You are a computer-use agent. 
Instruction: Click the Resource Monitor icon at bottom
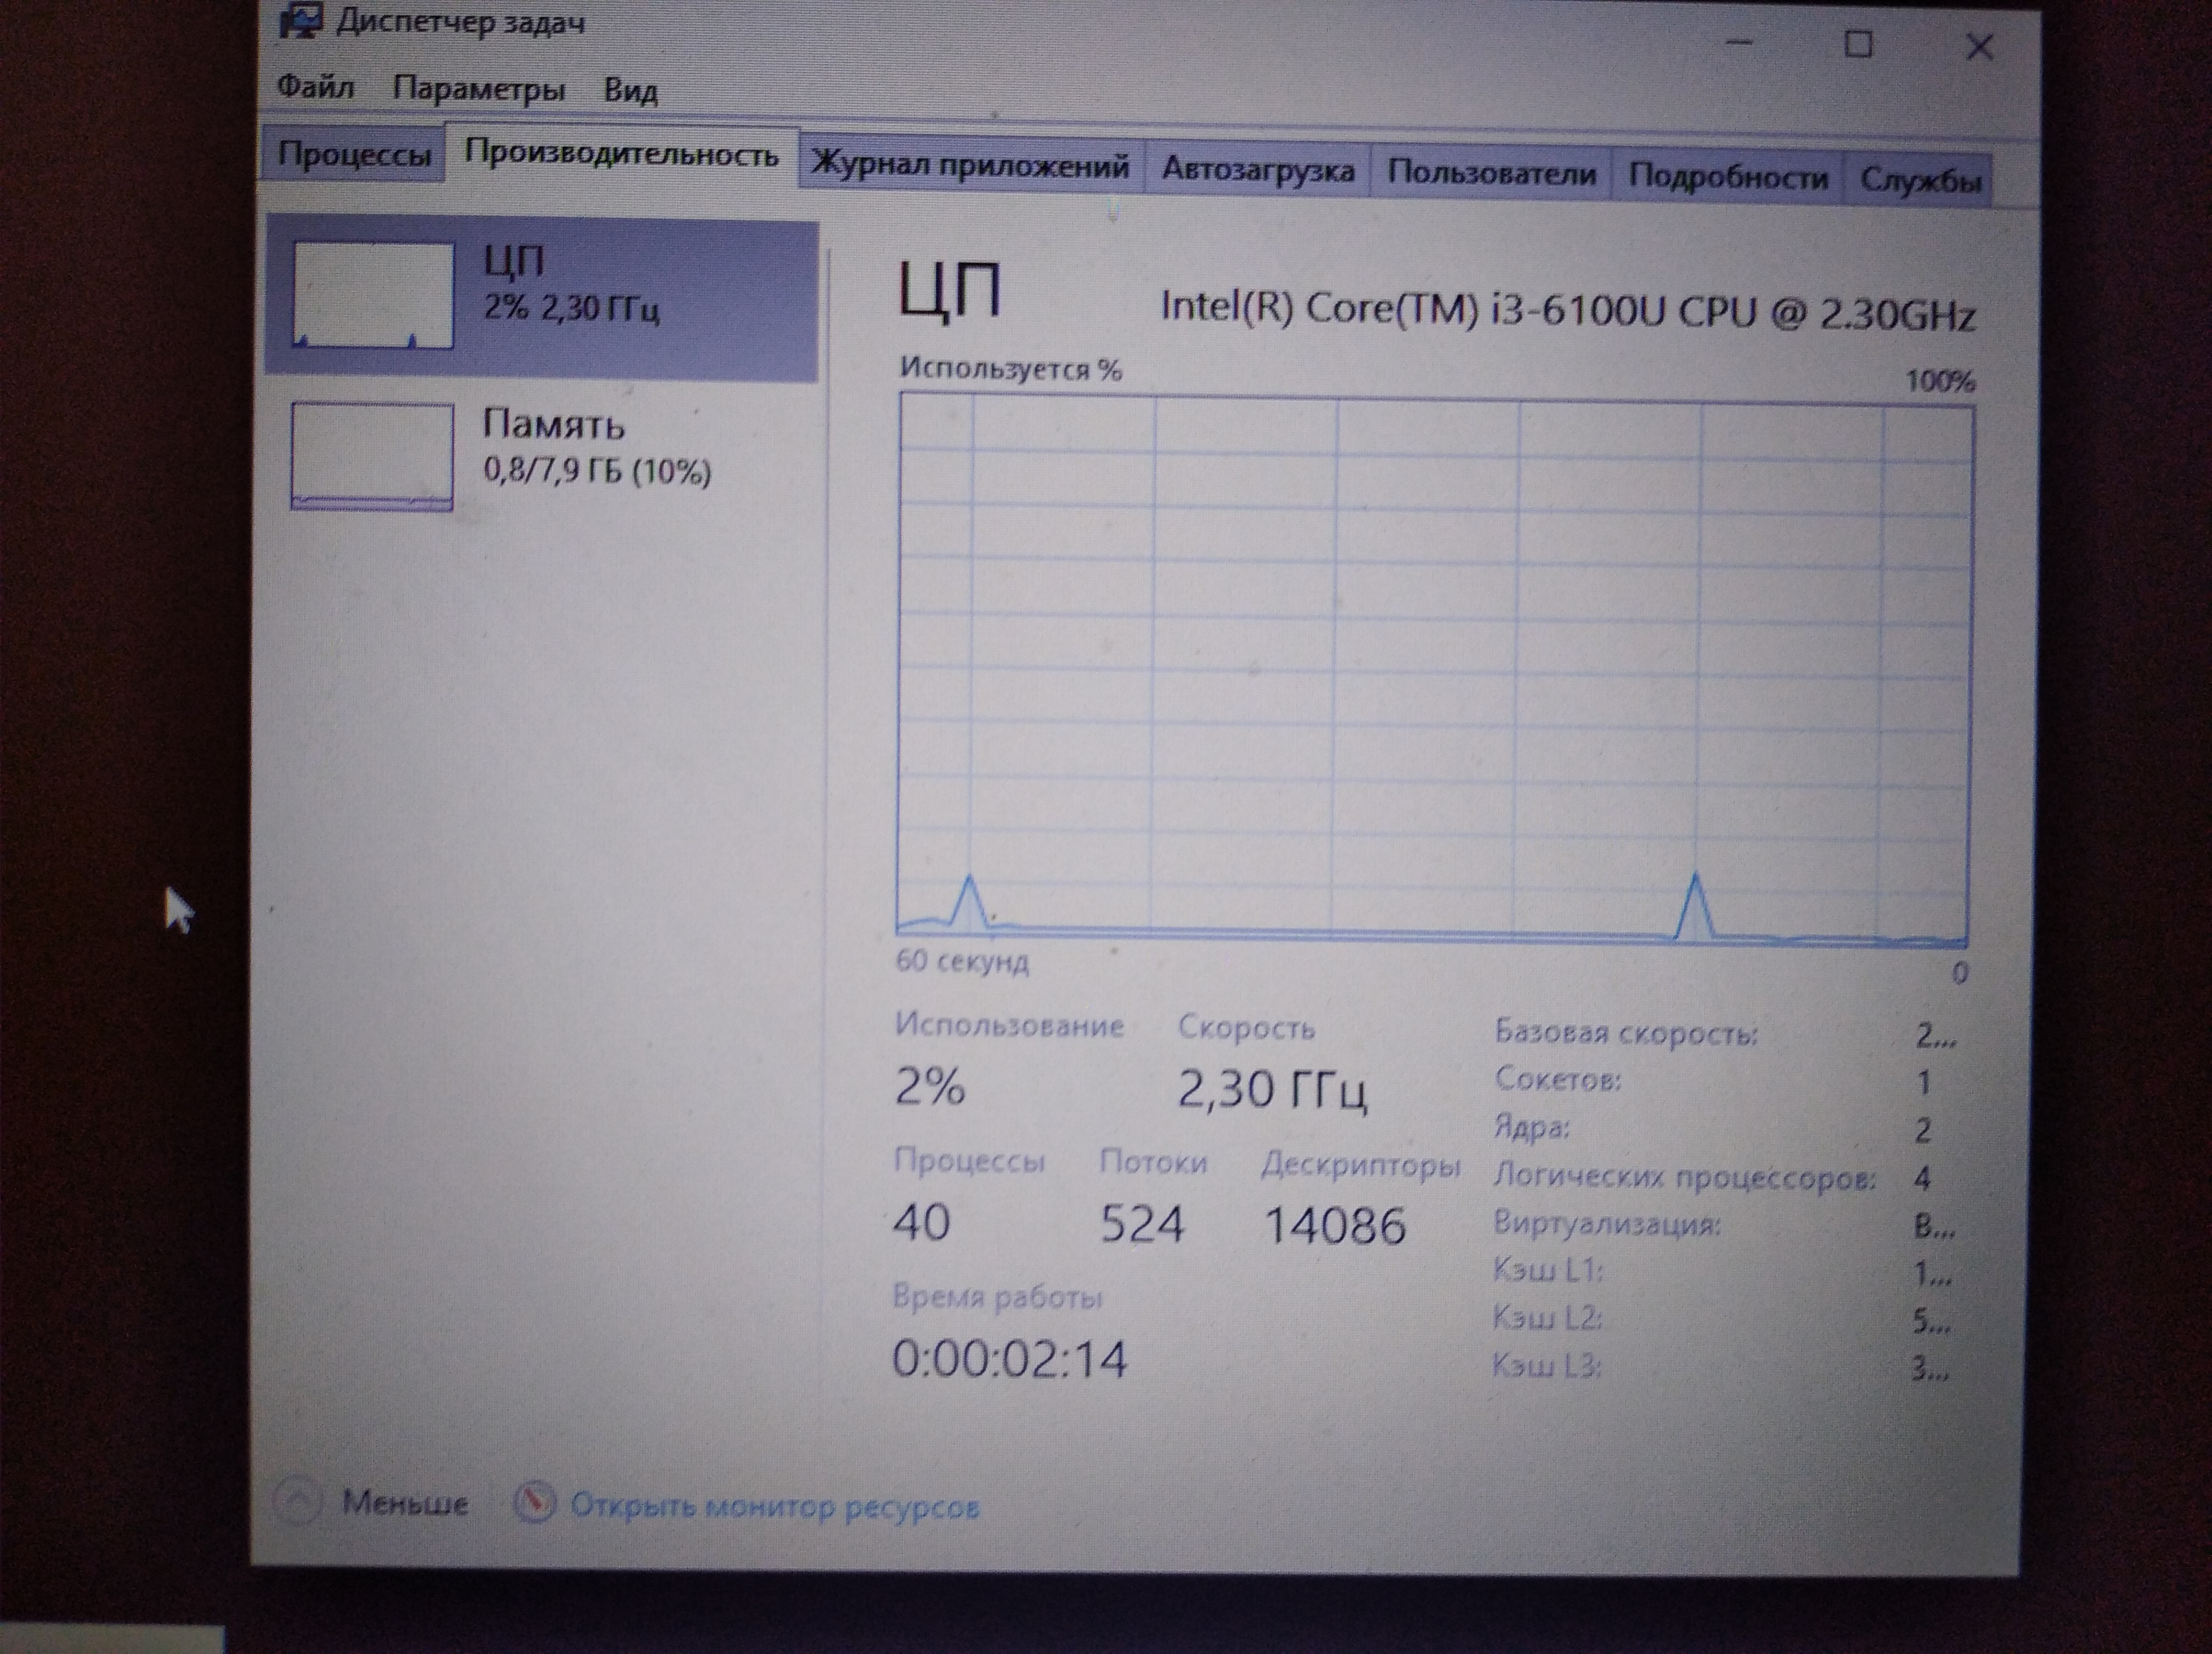(x=535, y=1502)
